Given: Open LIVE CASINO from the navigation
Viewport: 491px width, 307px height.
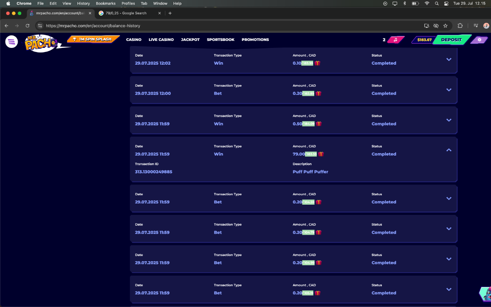Looking at the screenshot, I should tap(161, 40).
